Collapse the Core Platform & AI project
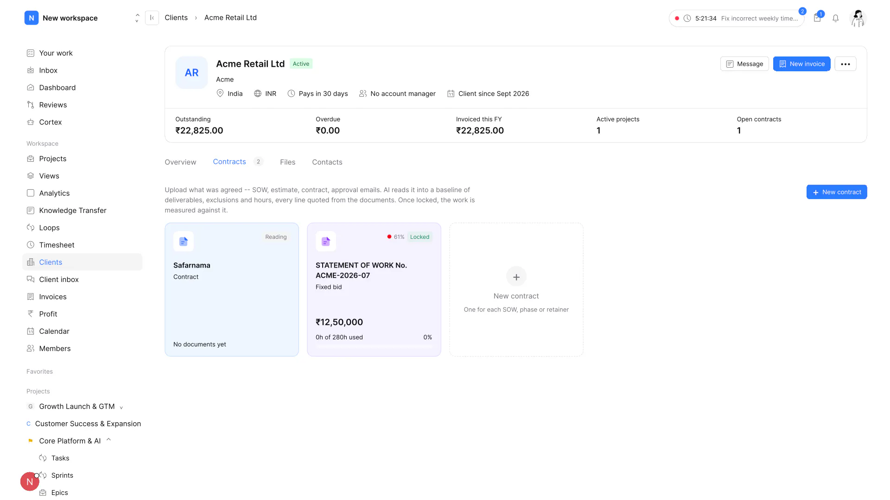890x500 pixels. point(108,440)
